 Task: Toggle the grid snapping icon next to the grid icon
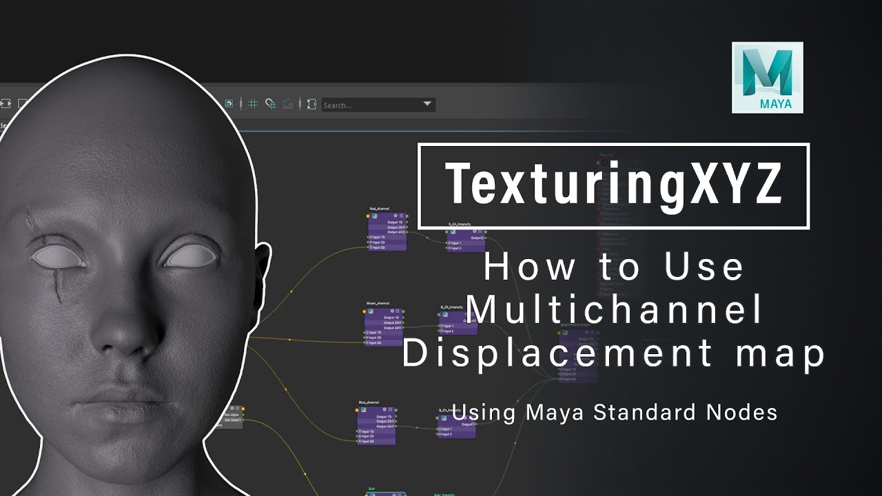click(x=271, y=104)
